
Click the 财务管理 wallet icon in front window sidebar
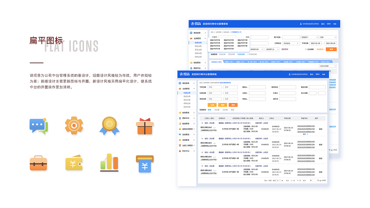pyautogui.click(x=180, y=113)
